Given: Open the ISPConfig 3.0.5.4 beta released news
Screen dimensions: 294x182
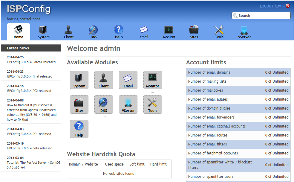Looking at the screenshot, I should 30,148.
